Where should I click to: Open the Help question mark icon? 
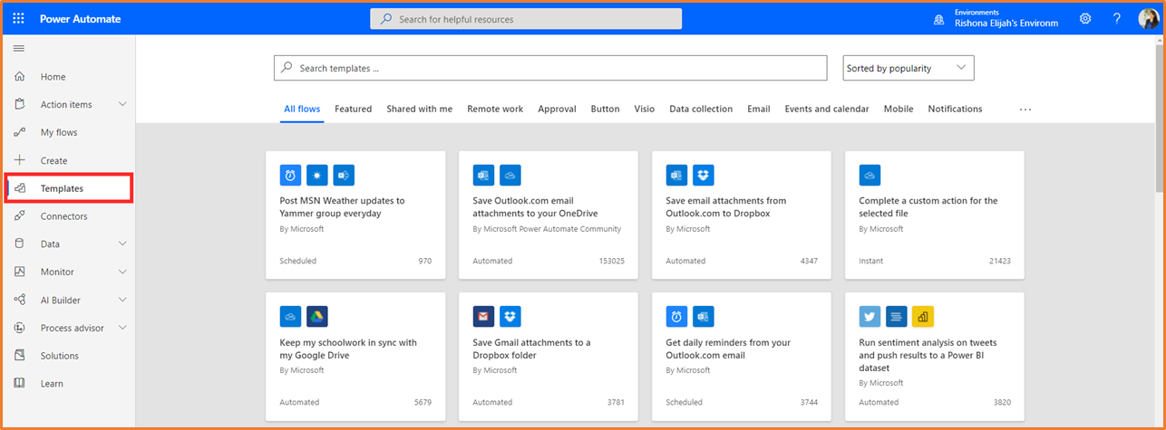click(1117, 18)
